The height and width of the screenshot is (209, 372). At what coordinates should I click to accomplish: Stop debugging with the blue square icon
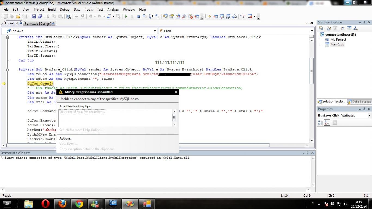138,16
